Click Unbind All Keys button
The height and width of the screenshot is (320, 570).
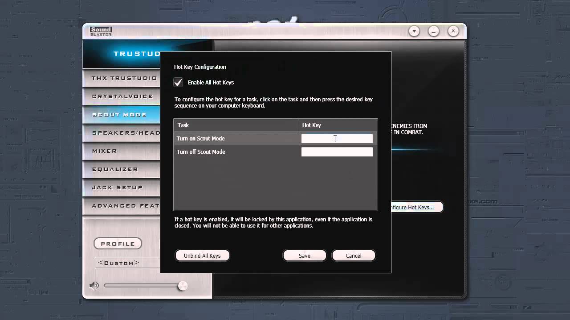tap(202, 256)
